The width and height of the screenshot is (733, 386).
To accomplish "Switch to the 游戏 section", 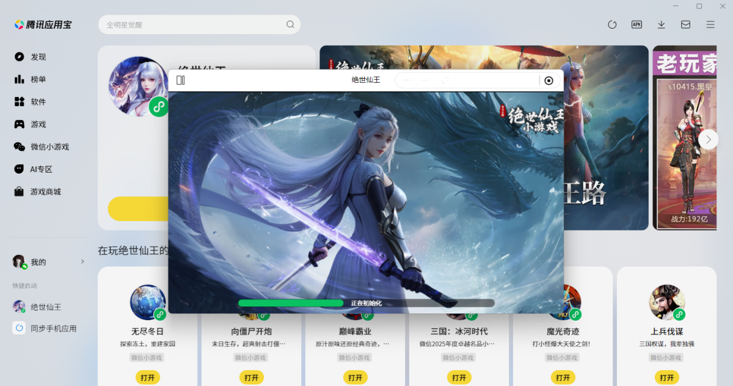I will pos(19,124).
